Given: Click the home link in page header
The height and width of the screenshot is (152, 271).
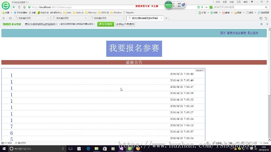Looking at the screenshot, I should tap(223, 33).
